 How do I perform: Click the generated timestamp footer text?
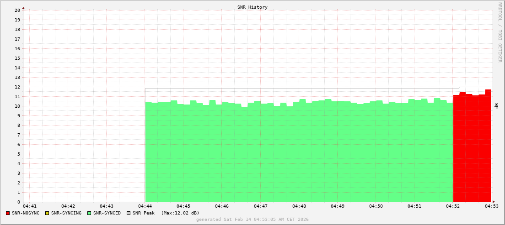(x=252, y=220)
